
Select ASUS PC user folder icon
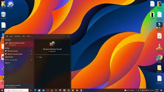click(3, 5)
